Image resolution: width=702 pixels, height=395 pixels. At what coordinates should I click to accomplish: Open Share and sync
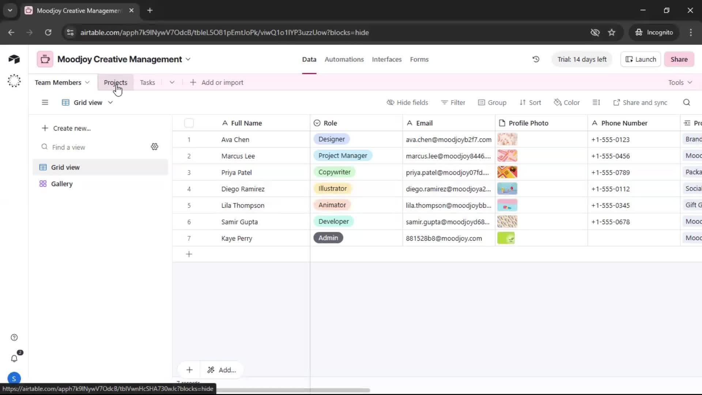[x=640, y=102]
